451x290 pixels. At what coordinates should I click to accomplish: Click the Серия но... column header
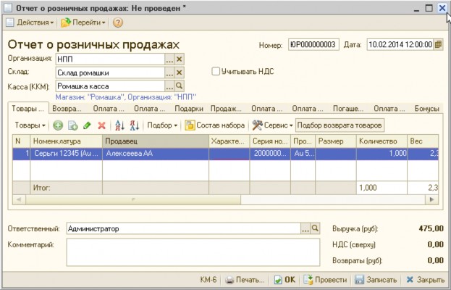(270, 141)
